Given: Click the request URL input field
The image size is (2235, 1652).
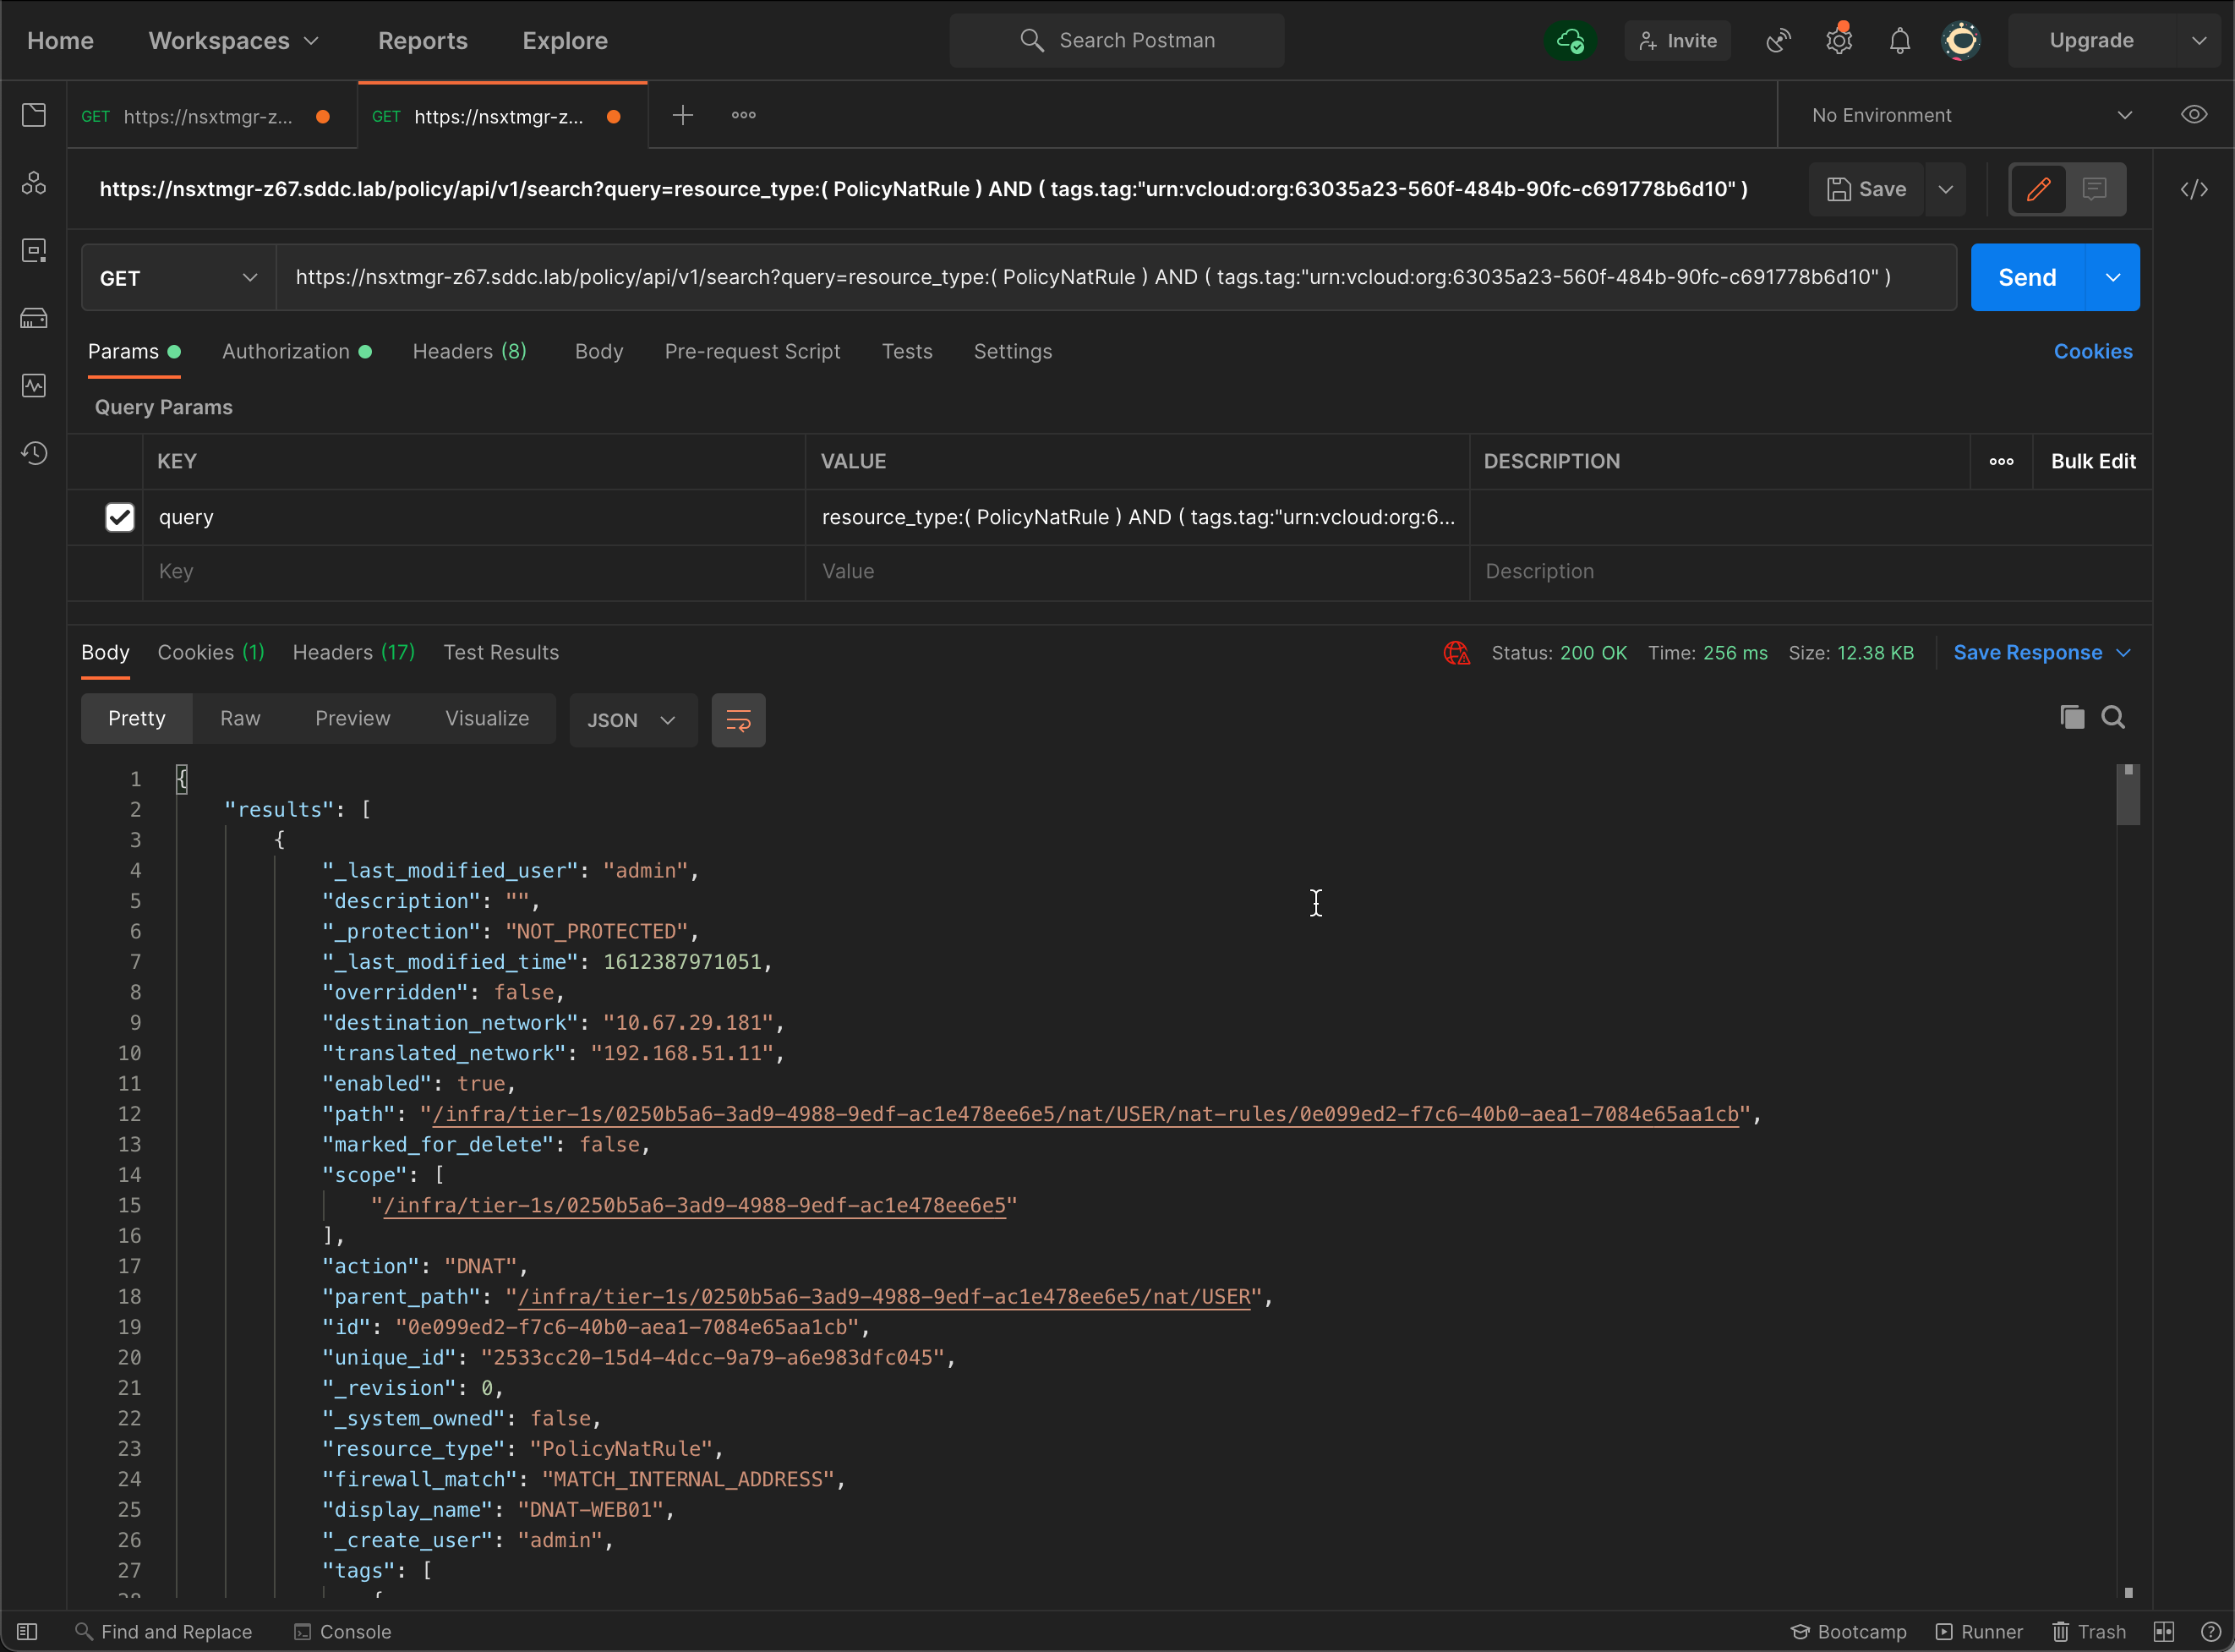Looking at the screenshot, I should point(1116,278).
